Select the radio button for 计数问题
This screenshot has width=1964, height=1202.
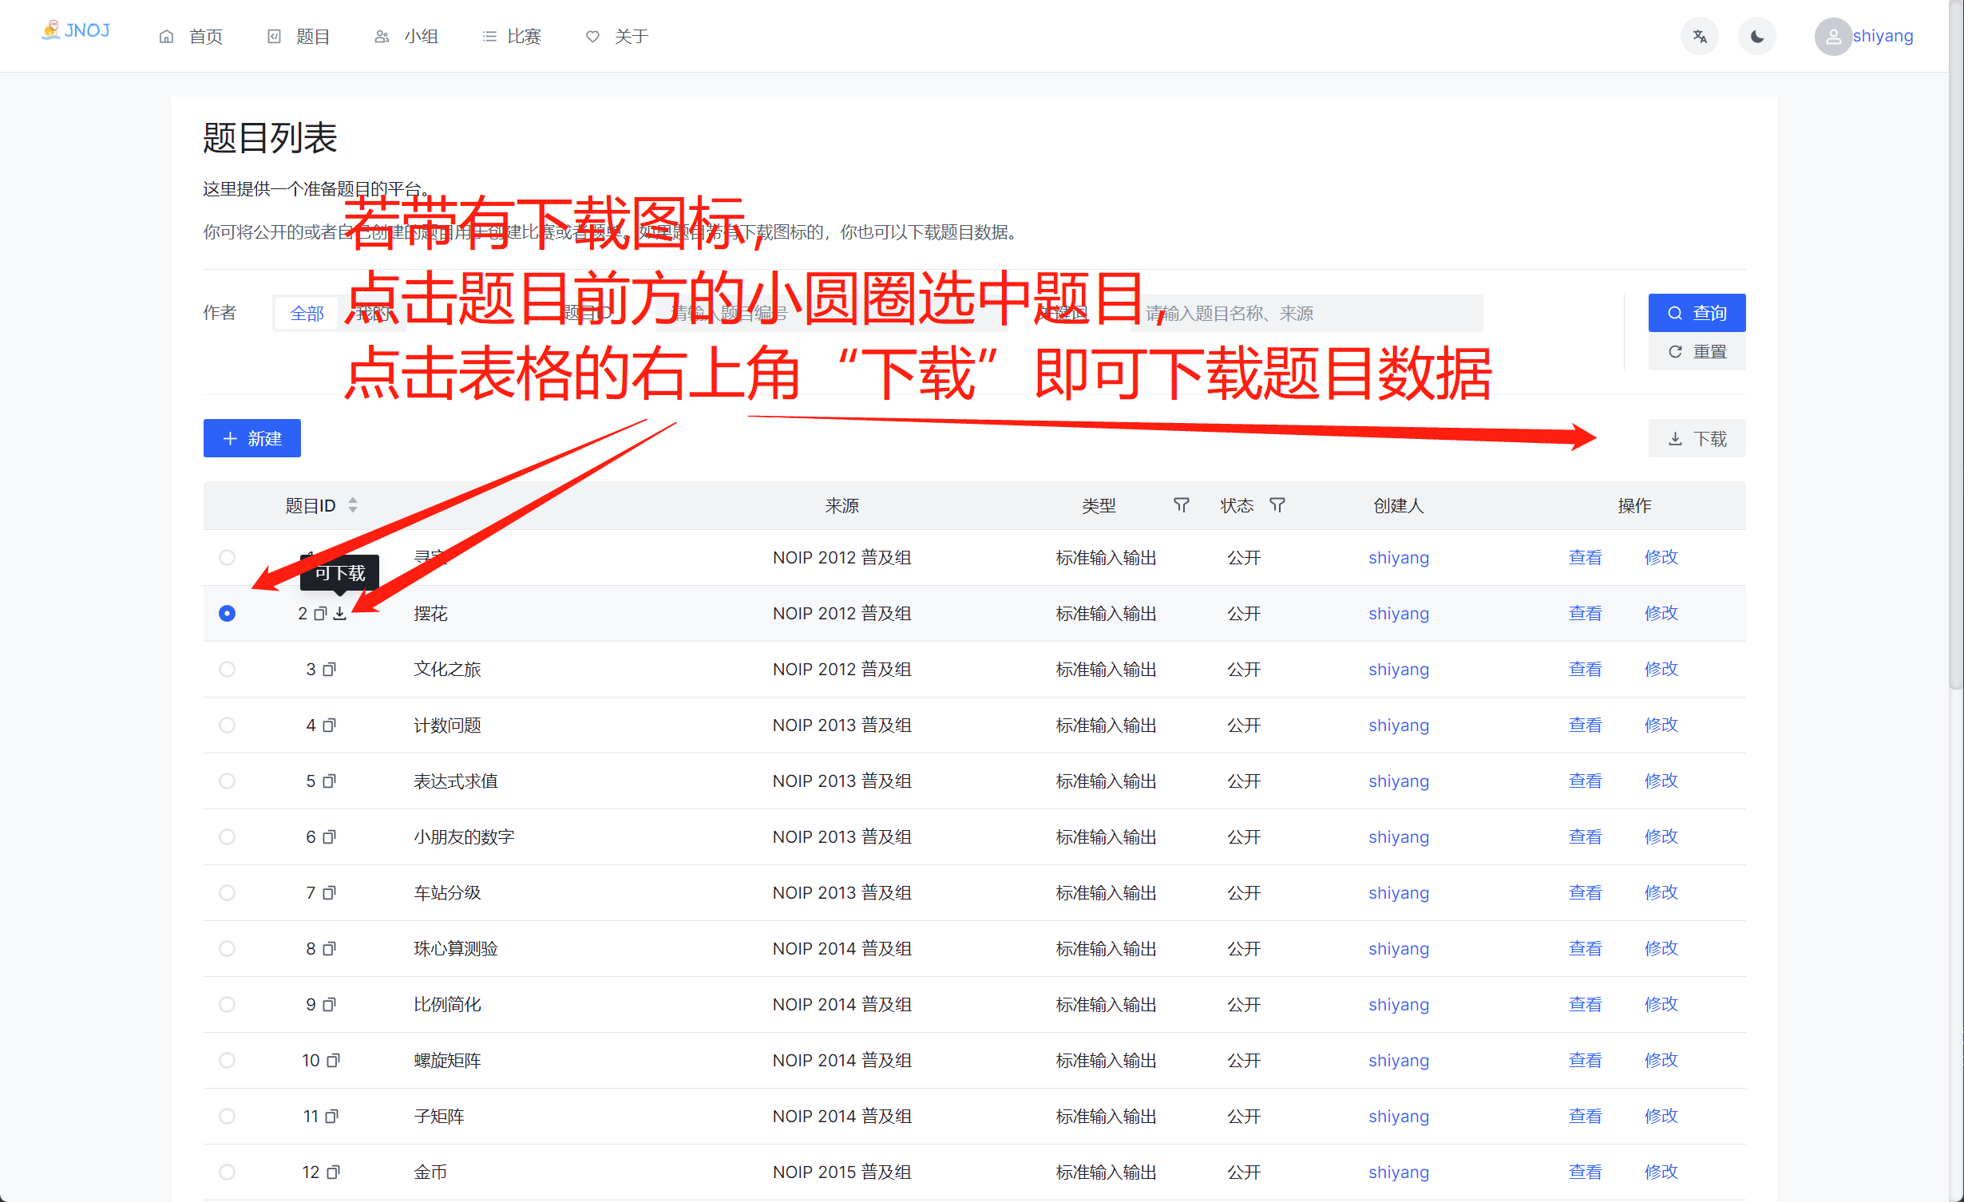point(228,725)
